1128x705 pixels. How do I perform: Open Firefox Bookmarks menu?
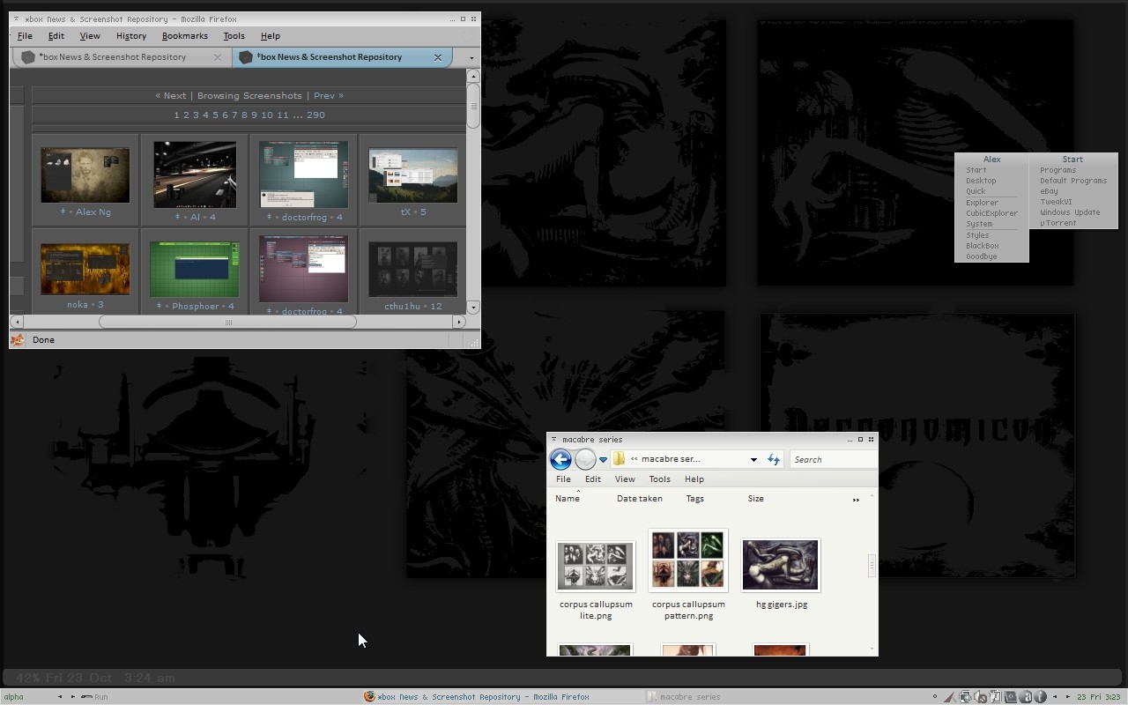[x=185, y=36]
